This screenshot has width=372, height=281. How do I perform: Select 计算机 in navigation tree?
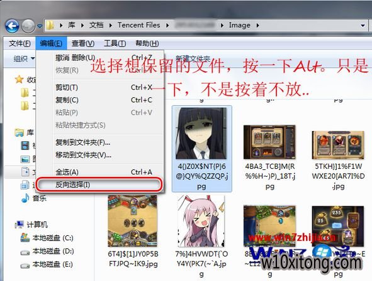tap(37, 225)
